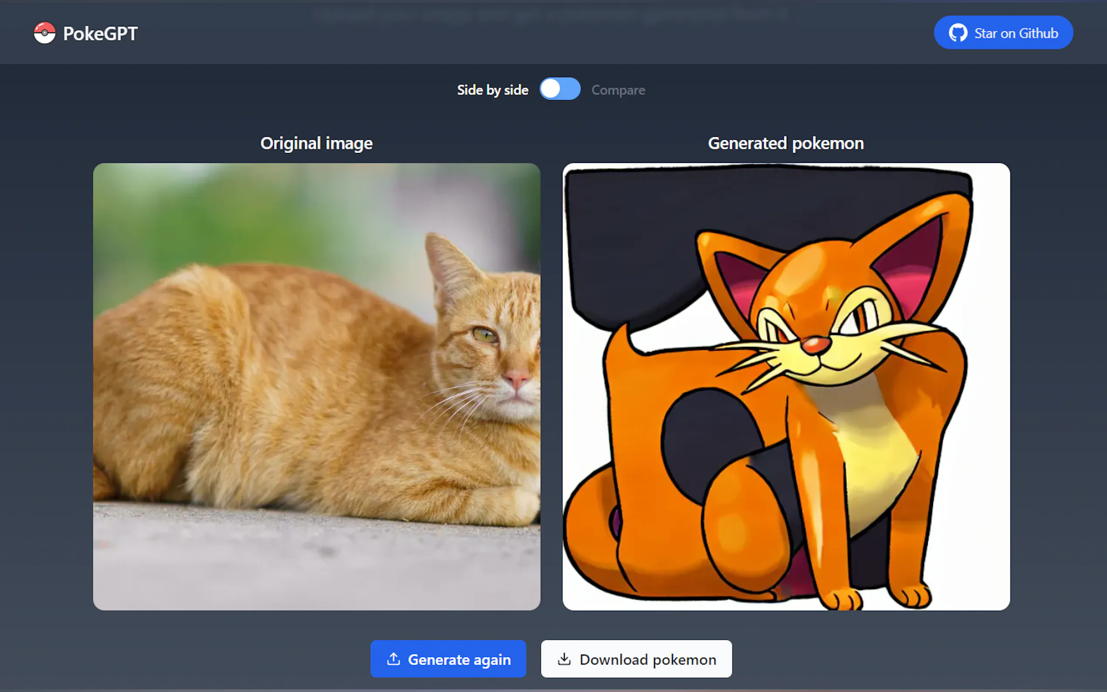Screen dimensions: 1107x692
Task: Switch view using the Compare label
Action: tap(618, 90)
